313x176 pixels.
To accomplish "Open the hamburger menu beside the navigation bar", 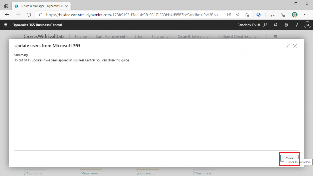I will pos(275,37).
